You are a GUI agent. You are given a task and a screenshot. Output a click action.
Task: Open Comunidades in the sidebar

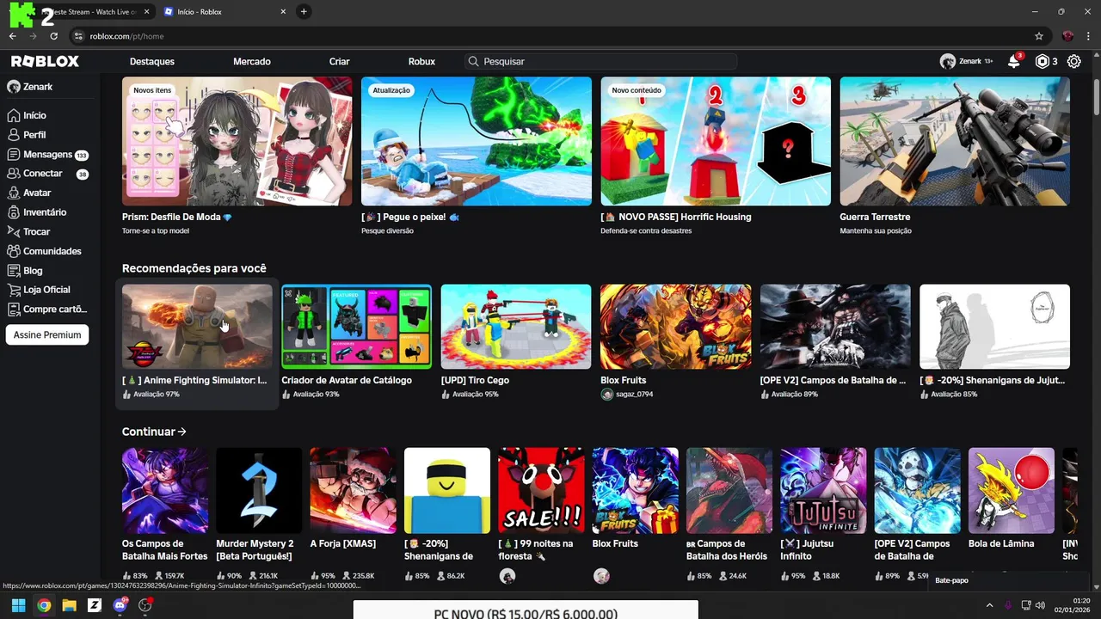tap(52, 251)
